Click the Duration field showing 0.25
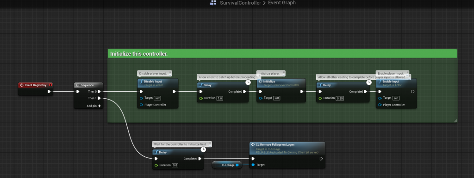Screen dimensions: 474x178 click(x=340, y=99)
